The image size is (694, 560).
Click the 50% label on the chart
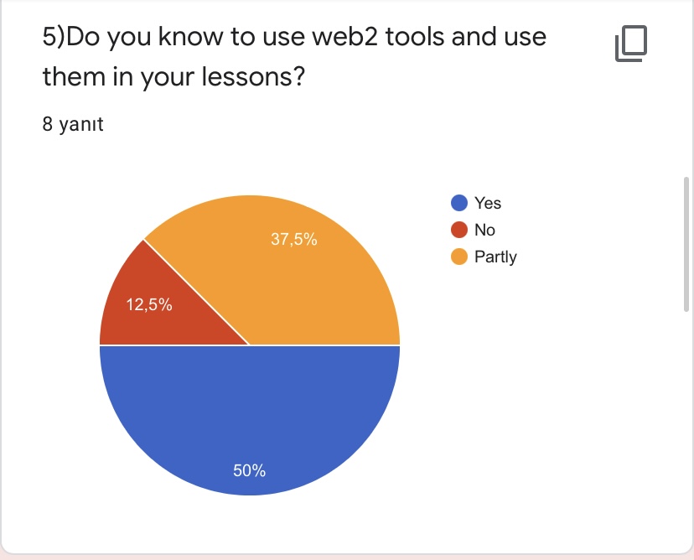tap(249, 471)
